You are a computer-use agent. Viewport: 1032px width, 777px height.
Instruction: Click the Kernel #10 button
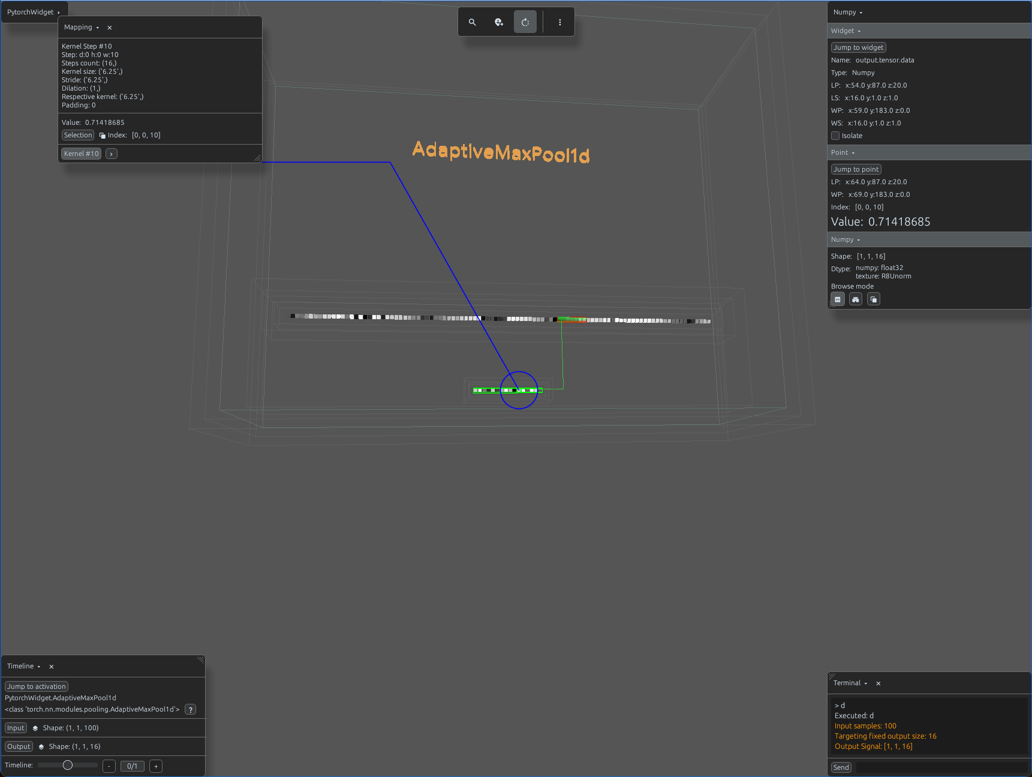point(81,154)
